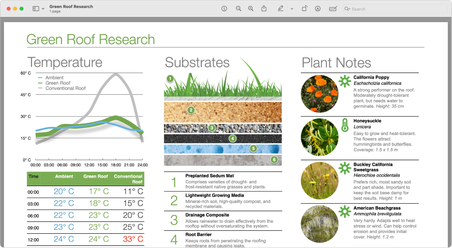Open the sidebar view options dropdown
The height and width of the screenshot is (248, 452).
[42, 8]
